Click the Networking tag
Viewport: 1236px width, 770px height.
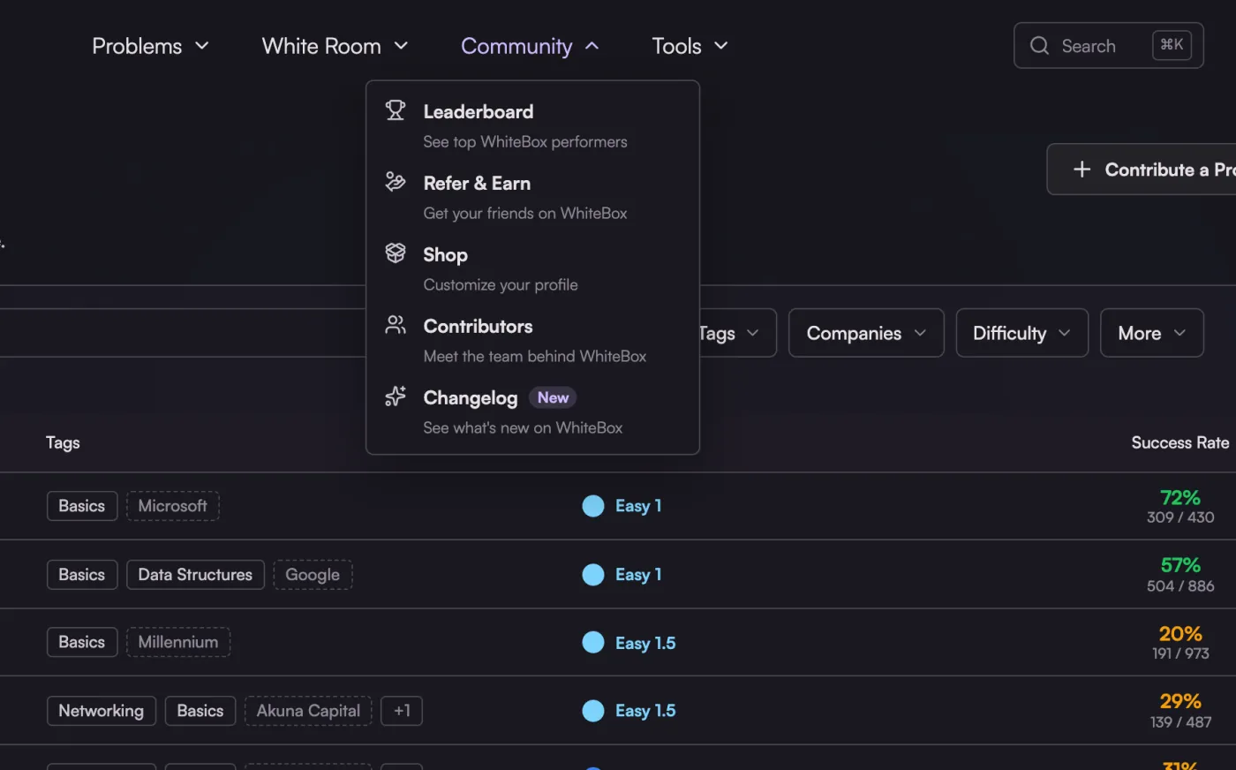102,711
